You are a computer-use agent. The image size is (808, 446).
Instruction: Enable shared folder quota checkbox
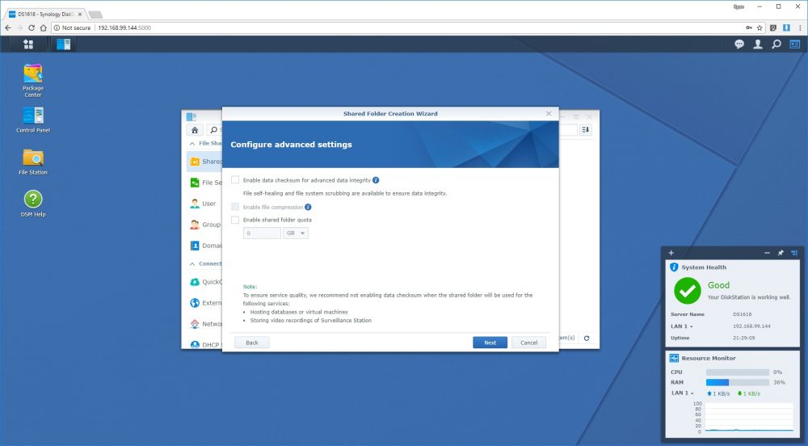tap(235, 220)
